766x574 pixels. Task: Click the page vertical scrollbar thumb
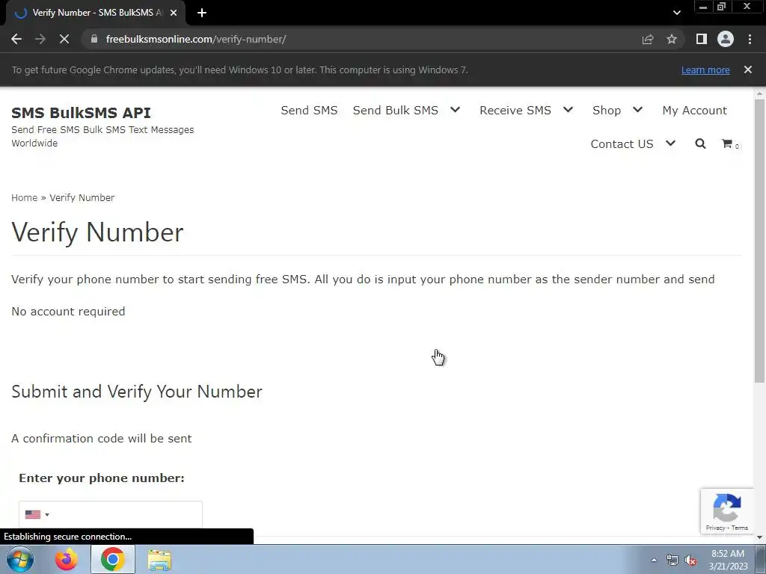(760, 241)
